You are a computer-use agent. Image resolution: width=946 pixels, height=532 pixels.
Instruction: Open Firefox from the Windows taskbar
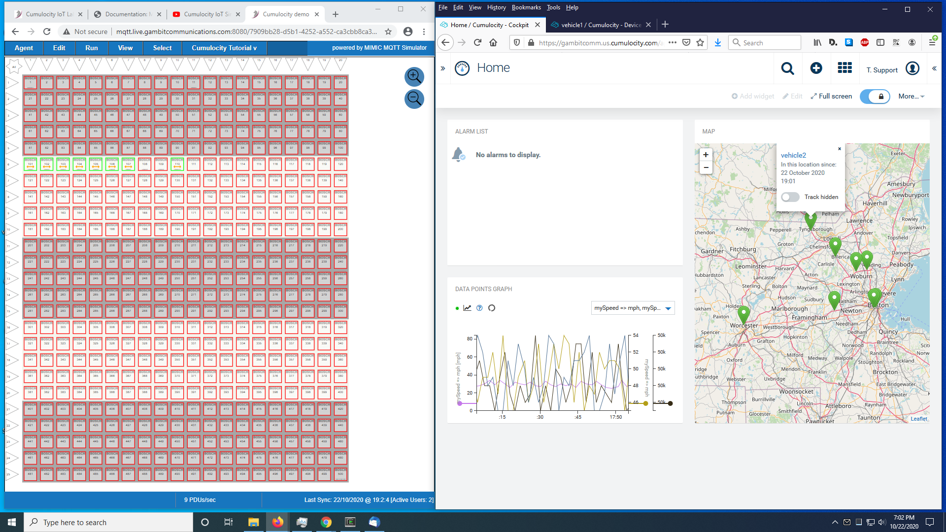(278, 522)
